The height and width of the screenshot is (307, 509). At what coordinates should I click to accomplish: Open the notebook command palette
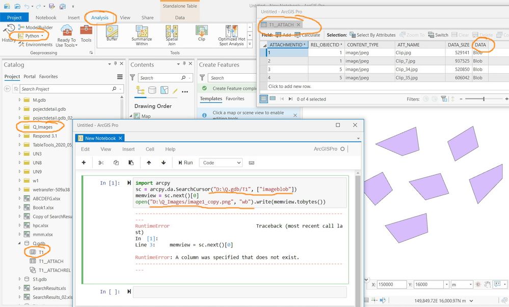[x=252, y=163]
